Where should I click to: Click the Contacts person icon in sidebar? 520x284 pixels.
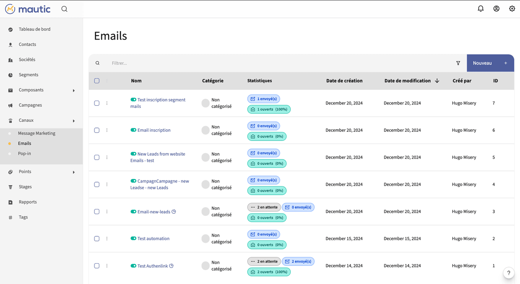10,45
